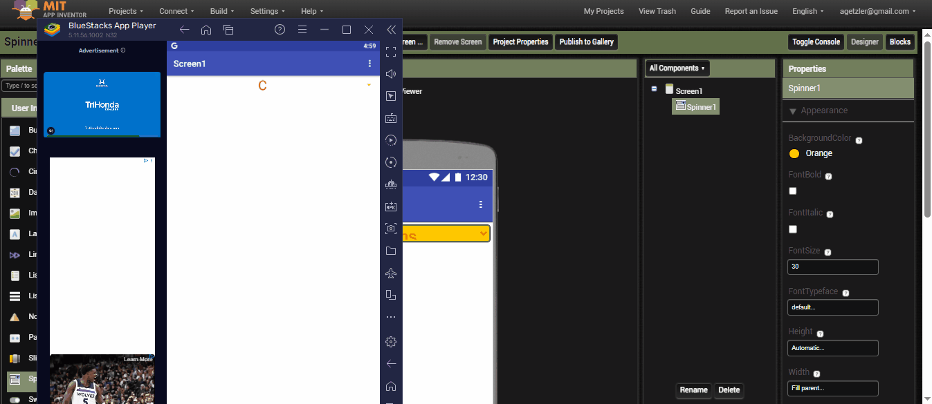Click the BlueStacks screenshot camera icon
Screen dimensions: 932x404
click(391, 229)
